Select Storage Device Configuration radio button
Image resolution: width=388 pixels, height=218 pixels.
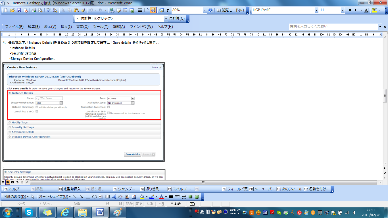(10, 137)
